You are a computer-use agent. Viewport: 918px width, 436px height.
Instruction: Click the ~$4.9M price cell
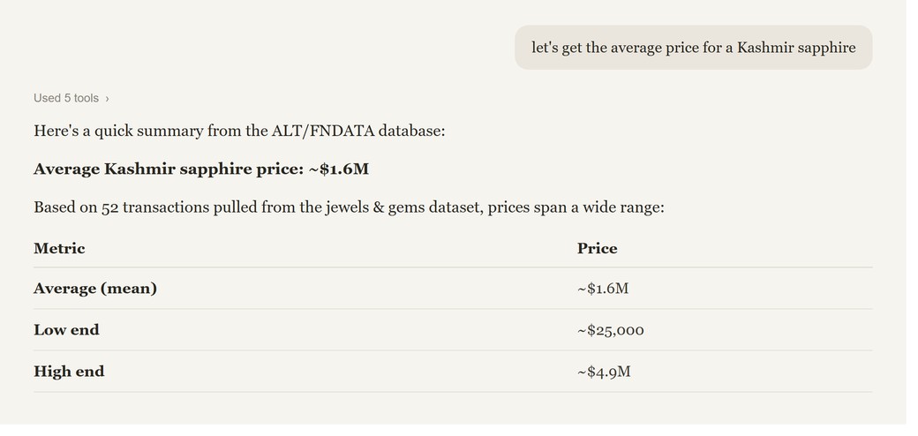click(x=604, y=372)
